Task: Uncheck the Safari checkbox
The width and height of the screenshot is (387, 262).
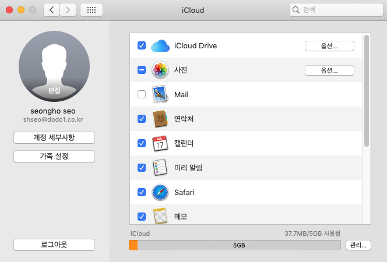Action: coord(142,192)
